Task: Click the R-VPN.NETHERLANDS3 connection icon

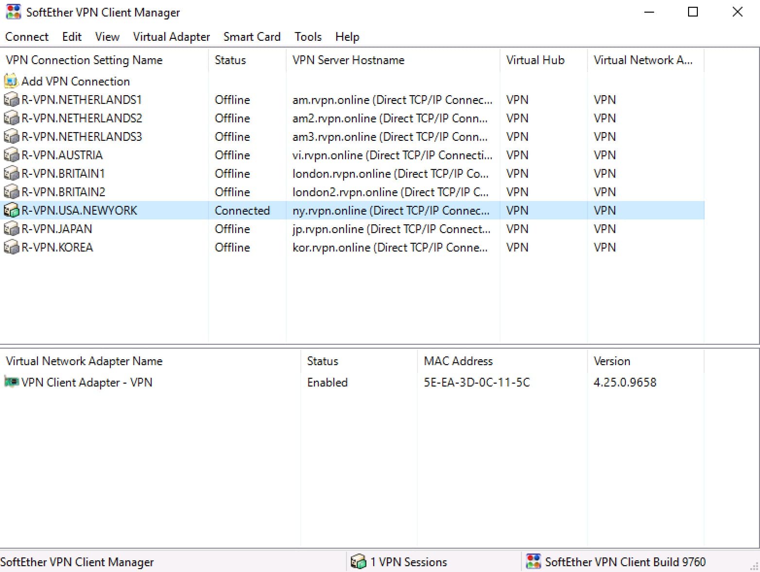Action: pyautogui.click(x=11, y=136)
